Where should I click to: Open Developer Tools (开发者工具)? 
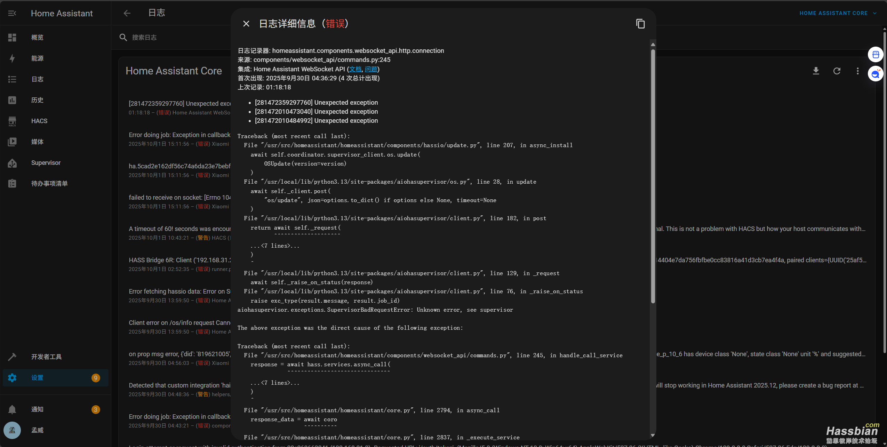pyautogui.click(x=46, y=357)
